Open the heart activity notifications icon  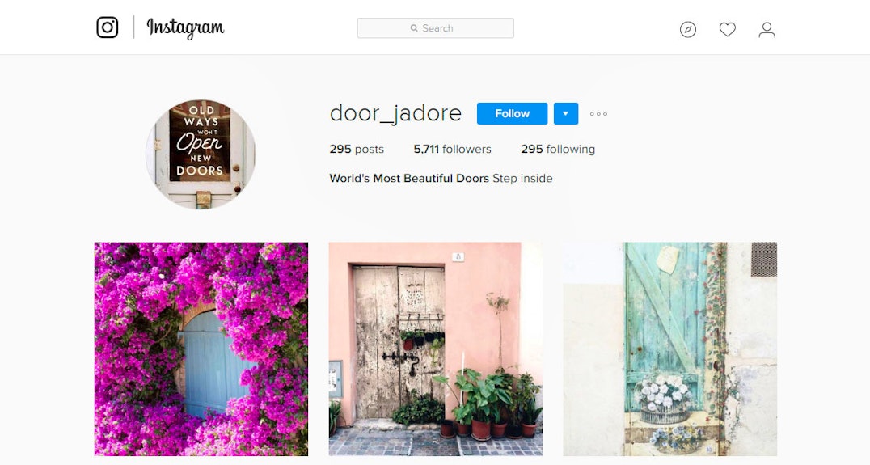click(x=728, y=29)
